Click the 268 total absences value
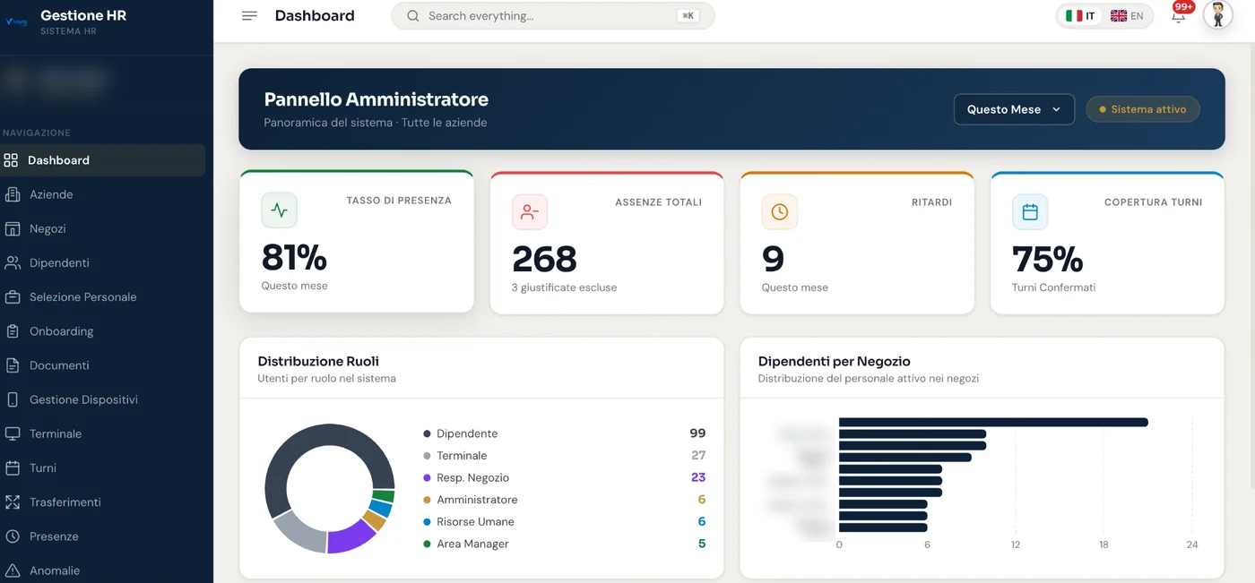The height and width of the screenshot is (583, 1255). pyautogui.click(x=544, y=260)
